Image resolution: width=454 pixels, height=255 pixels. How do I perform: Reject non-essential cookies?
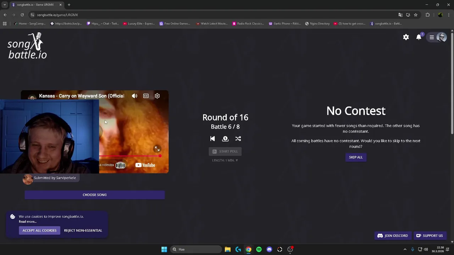[x=83, y=231]
